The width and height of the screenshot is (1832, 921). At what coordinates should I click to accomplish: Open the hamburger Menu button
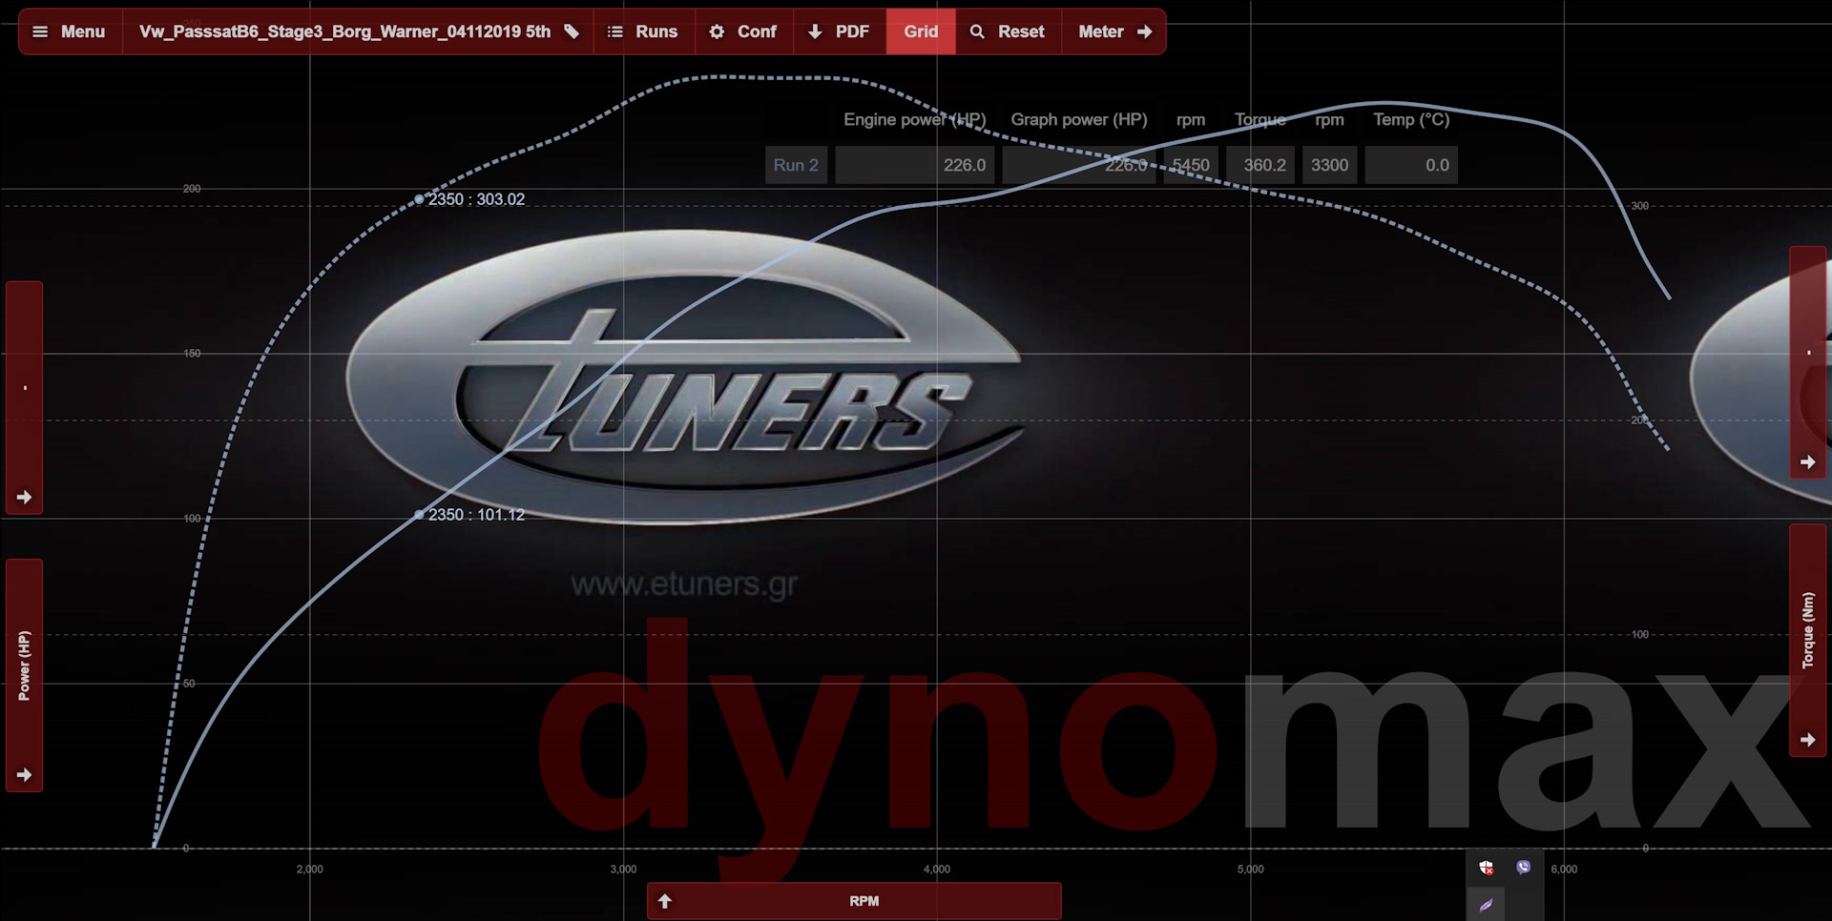tap(70, 31)
